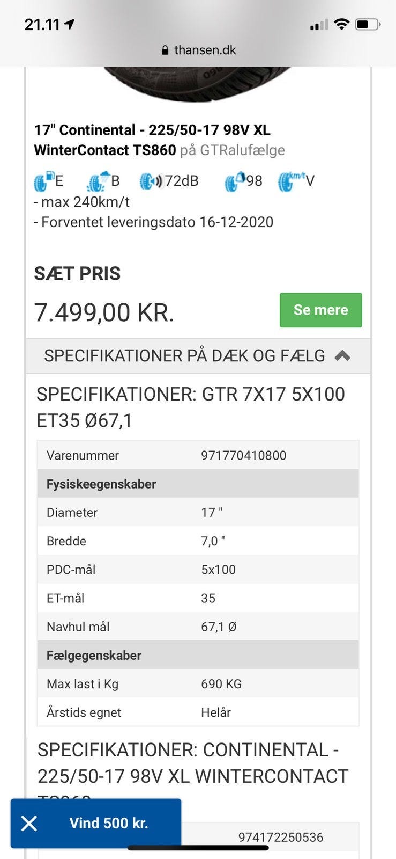Image resolution: width=396 pixels, height=859 pixels.
Task: Tap the padlock icon beside thansen.dk
Action: coord(165,50)
